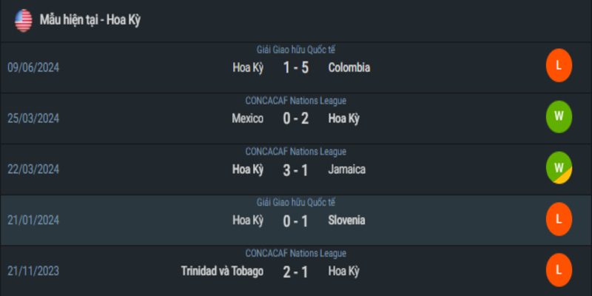This screenshot has width=592, height=296.
Task: Click the orange L badge for Colombia match
Action: click(559, 66)
